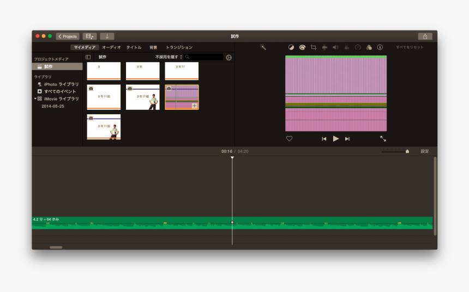This screenshot has width=469, height=292.
Task: Open the 不採用を隠す filter dropdown
Action: (169, 57)
